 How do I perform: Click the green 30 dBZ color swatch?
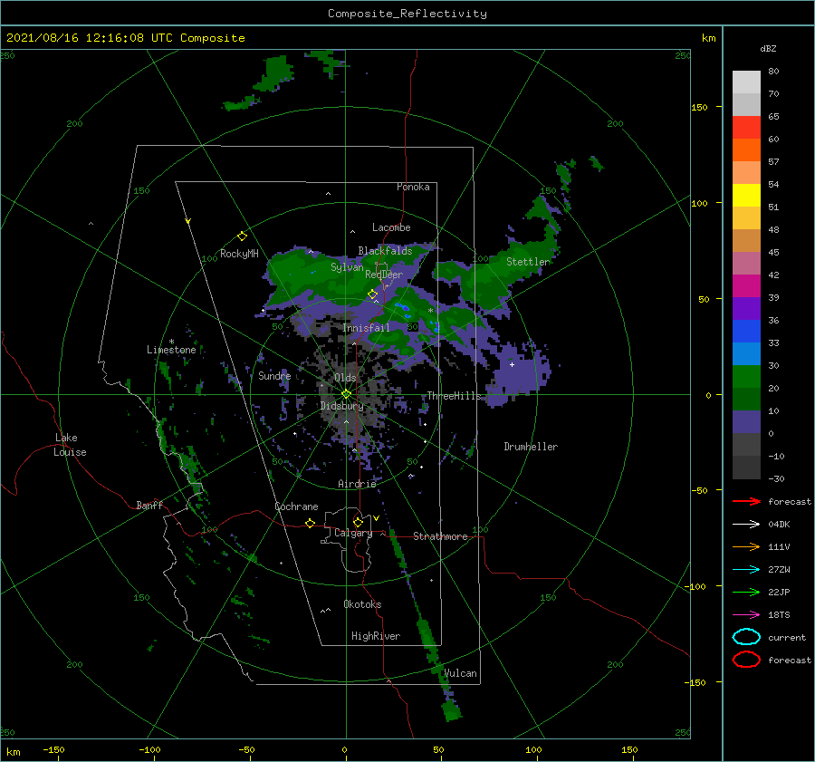coord(746,376)
